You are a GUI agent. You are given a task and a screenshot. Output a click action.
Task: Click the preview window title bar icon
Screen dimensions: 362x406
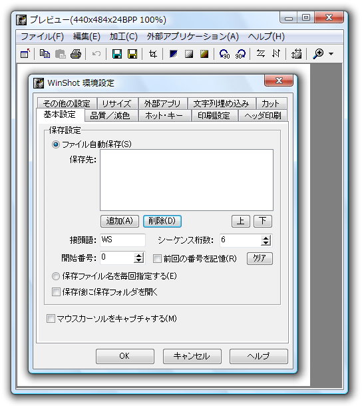click(x=21, y=20)
